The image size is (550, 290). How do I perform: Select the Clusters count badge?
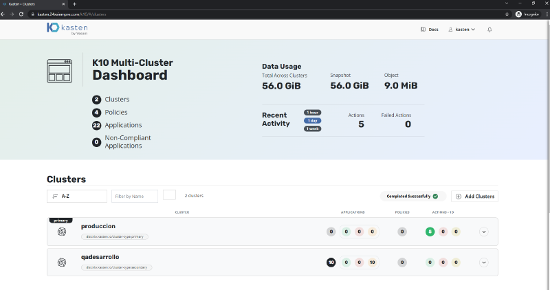(96, 100)
